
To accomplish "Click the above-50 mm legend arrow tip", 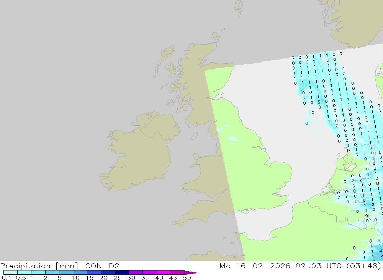I will [x=191, y=273].
